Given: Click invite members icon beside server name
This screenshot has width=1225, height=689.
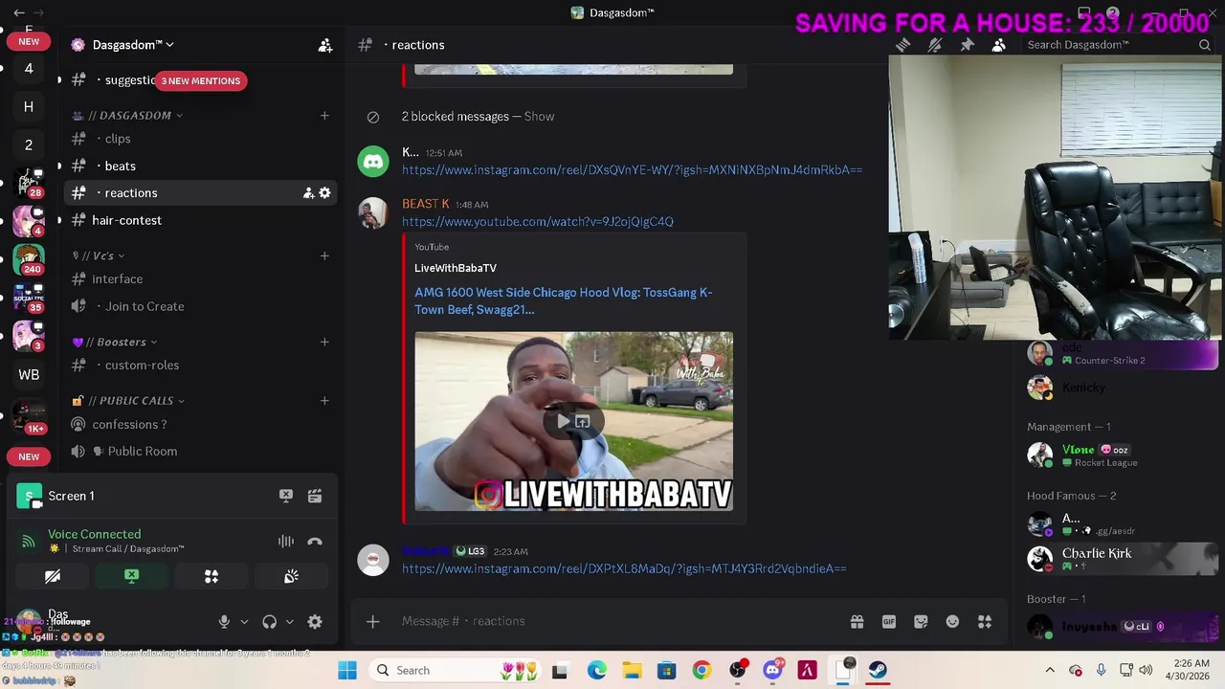Looking at the screenshot, I should pos(325,45).
